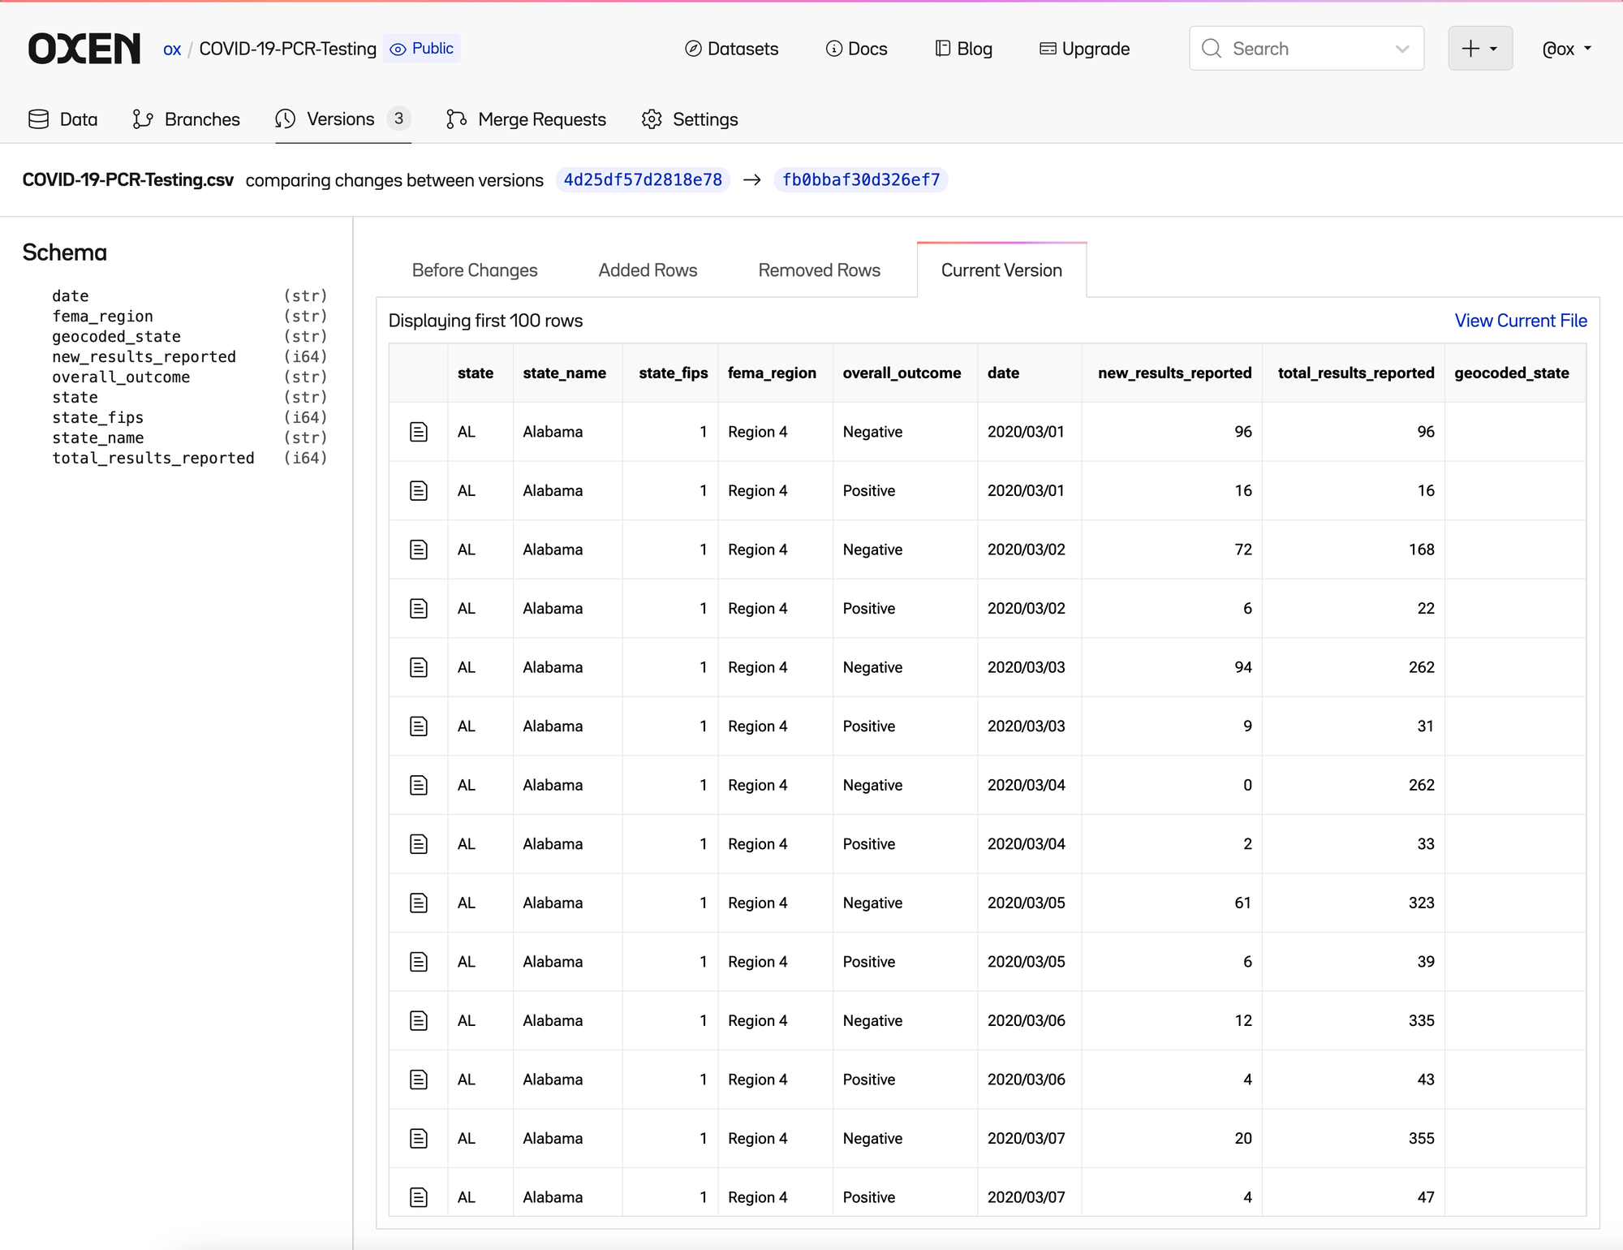
Task: Click the Data database icon
Action: coord(38,119)
